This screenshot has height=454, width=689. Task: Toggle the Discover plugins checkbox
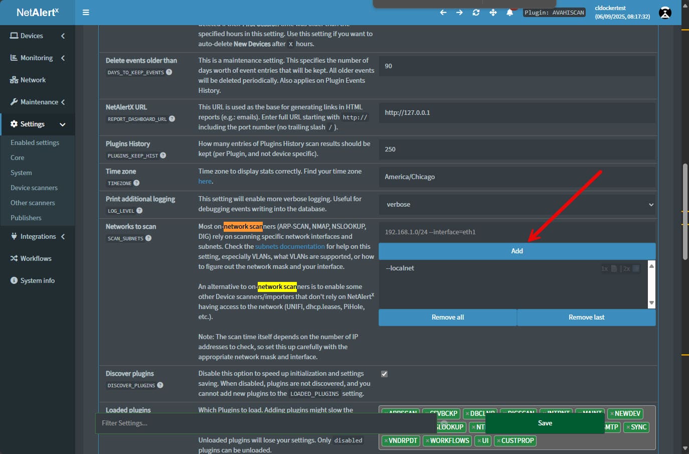[384, 374]
